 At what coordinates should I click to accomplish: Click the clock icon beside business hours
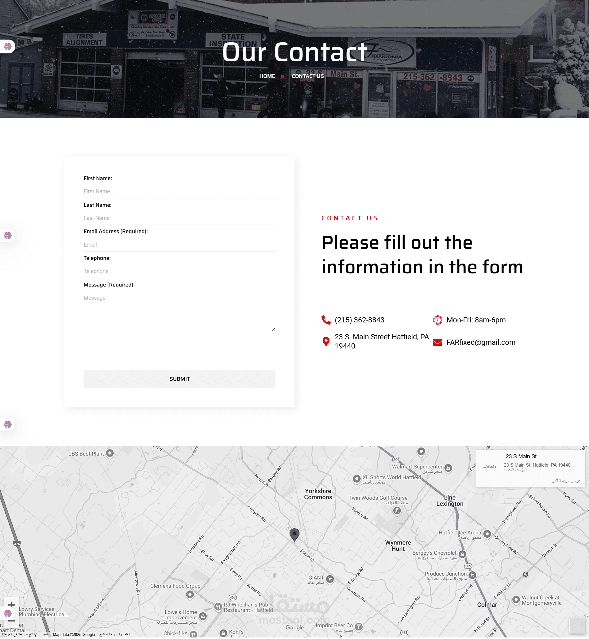pos(438,320)
